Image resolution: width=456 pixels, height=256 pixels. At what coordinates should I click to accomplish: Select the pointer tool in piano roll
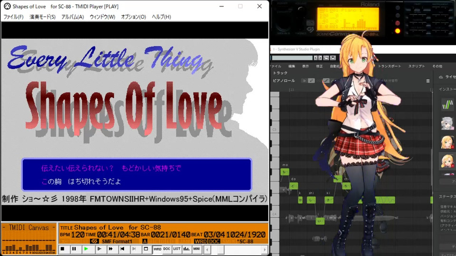pos(304,81)
